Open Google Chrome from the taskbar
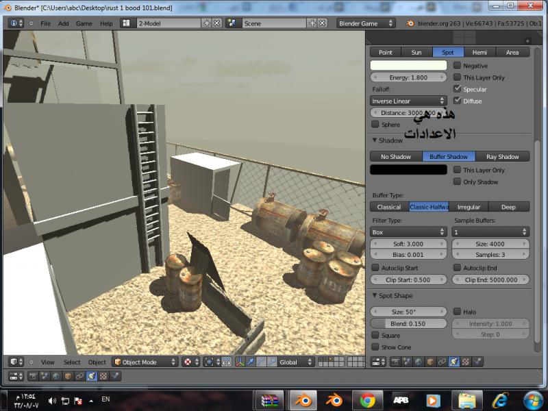 tap(368, 400)
